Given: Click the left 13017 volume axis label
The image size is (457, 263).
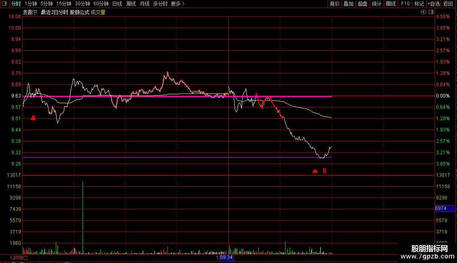Looking at the screenshot, I should click(x=14, y=175).
